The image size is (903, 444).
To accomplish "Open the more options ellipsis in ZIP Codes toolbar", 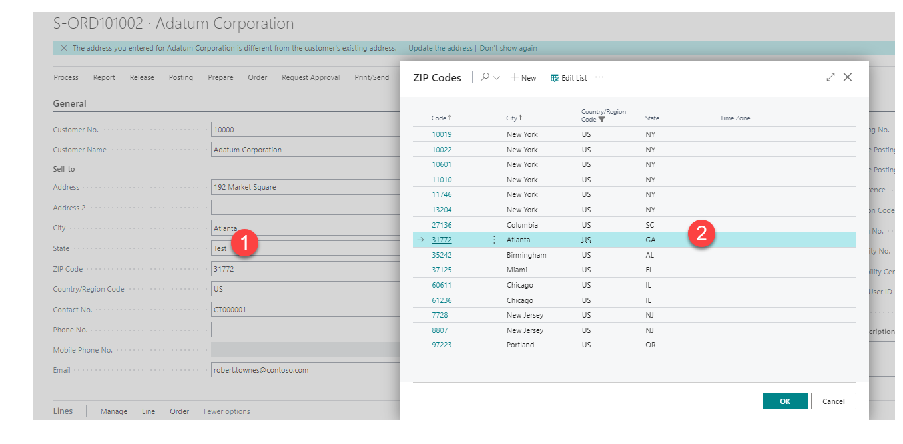I will [599, 77].
